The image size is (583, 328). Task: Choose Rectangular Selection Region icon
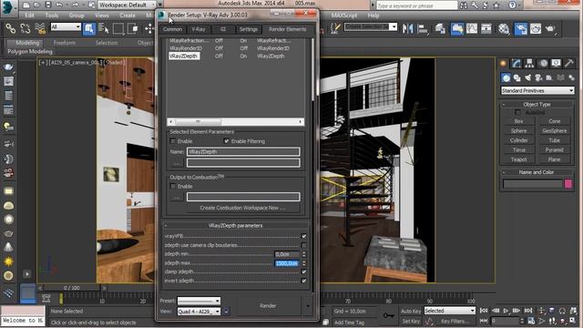click(118, 28)
